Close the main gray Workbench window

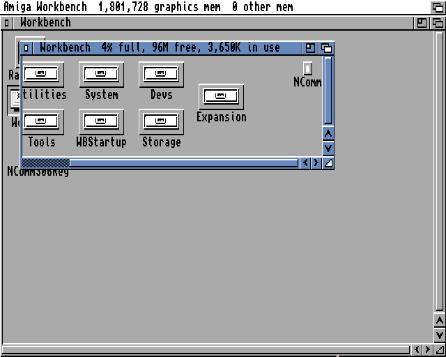[6, 23]
